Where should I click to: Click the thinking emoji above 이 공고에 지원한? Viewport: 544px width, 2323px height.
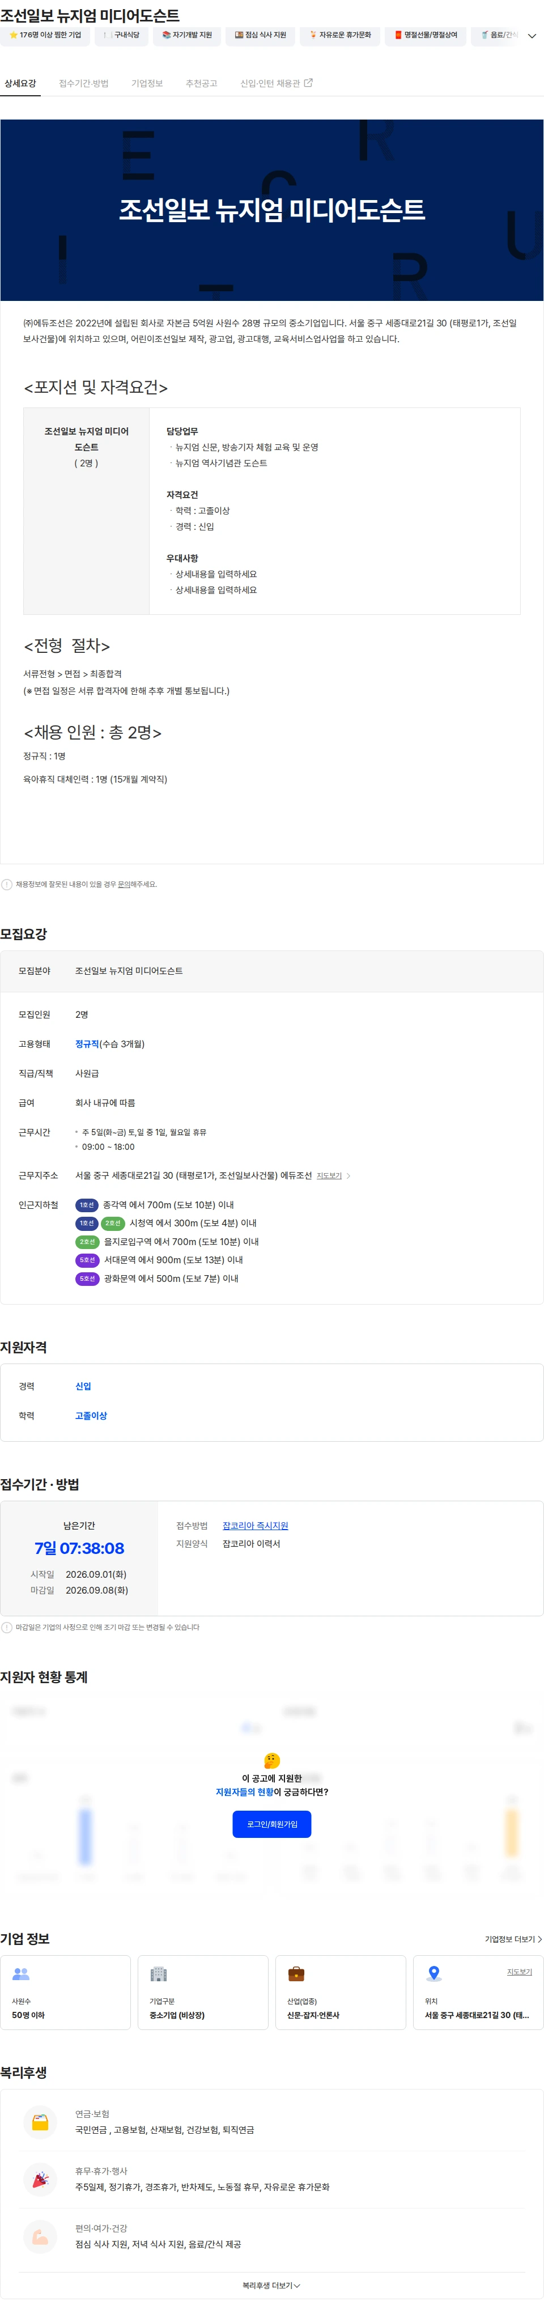(271, 1760)
